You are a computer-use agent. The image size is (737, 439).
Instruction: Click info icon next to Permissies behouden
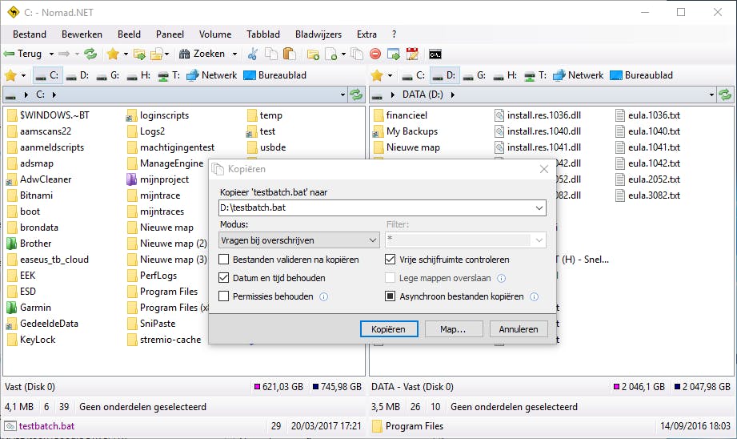coord(324,297)
